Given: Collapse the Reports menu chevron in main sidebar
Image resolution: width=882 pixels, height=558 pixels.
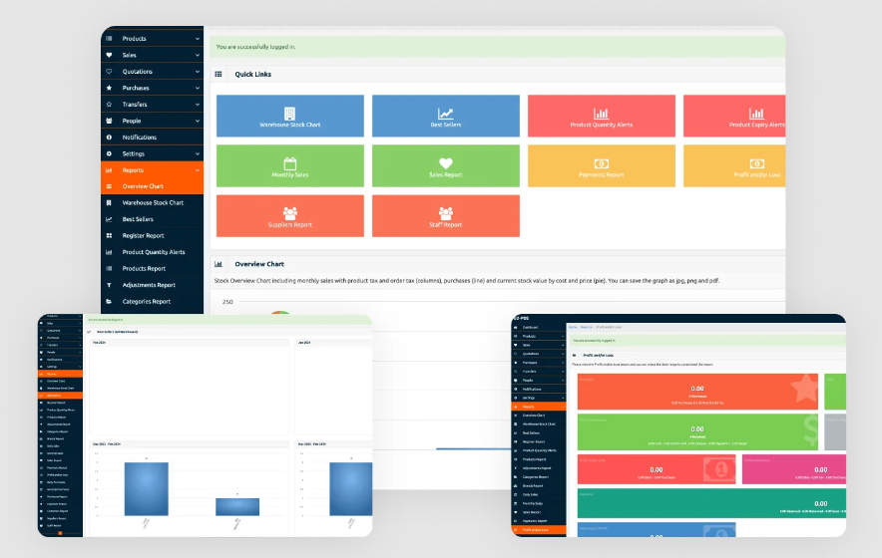Looking at the screenshot, I should pos(198,170).
